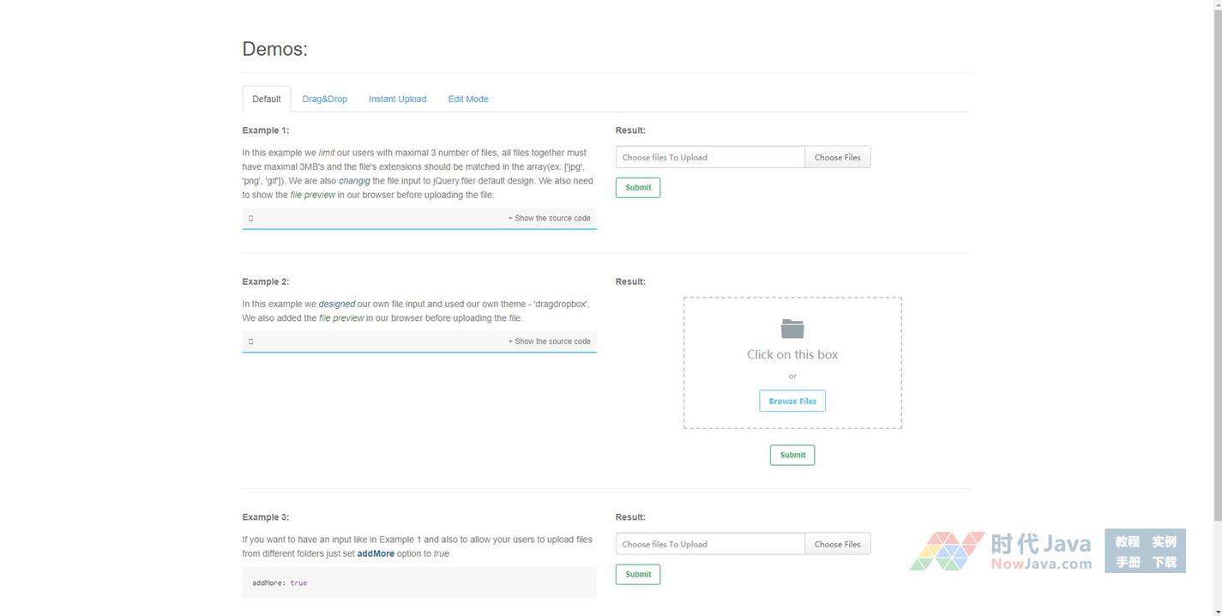Select the Default tab
The width and height of the screenshot is (1222, 616).
click(266, 99)
